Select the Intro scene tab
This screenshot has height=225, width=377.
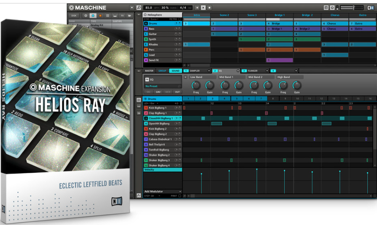(196, 15)
